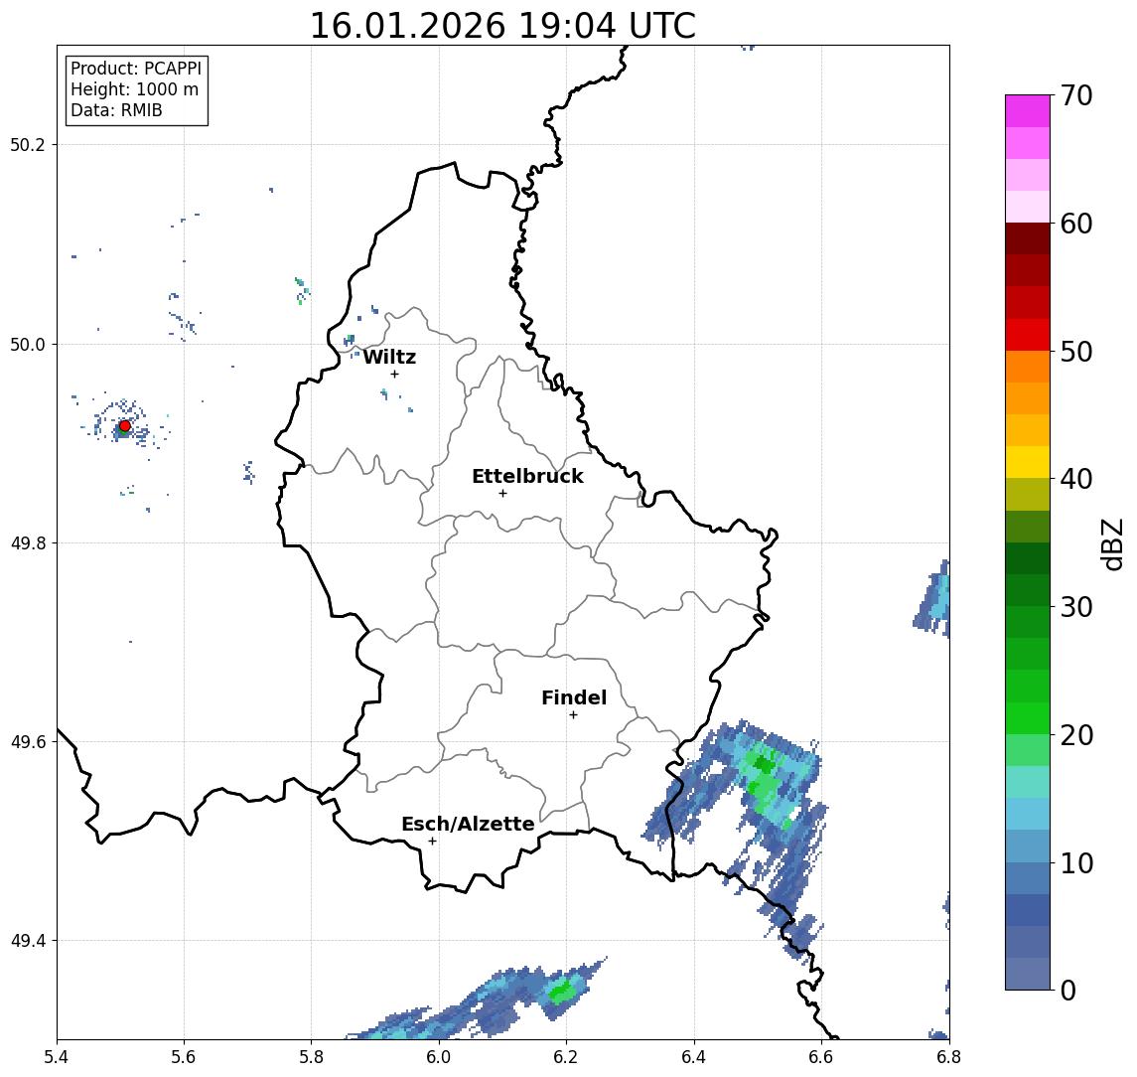
Task: Click the 'Product: PCAPPI' text line
Action: [x=136, y=69]
